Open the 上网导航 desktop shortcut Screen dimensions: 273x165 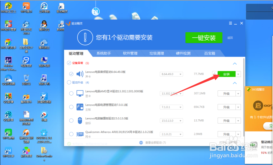44,8
